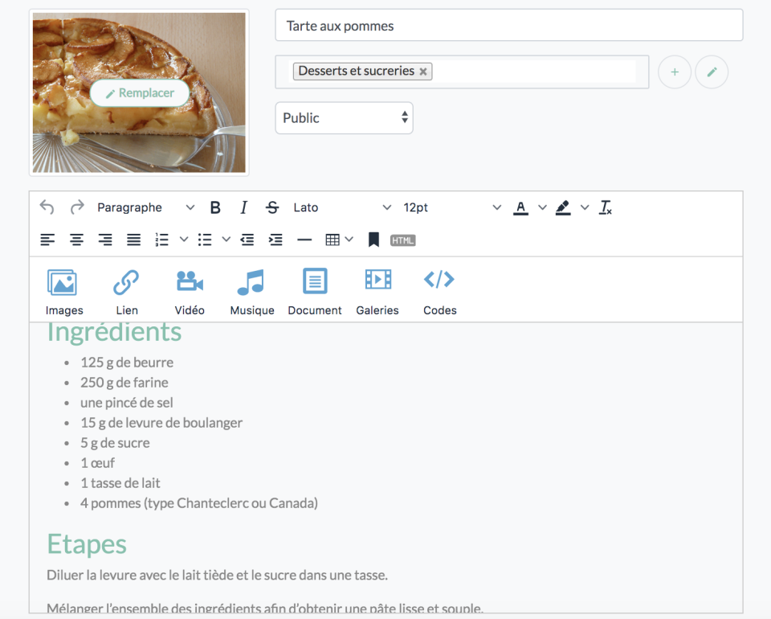Click the Tarte aux pommes title field
Viewport: 771px width, 619px height.
[x=508, y=26]
